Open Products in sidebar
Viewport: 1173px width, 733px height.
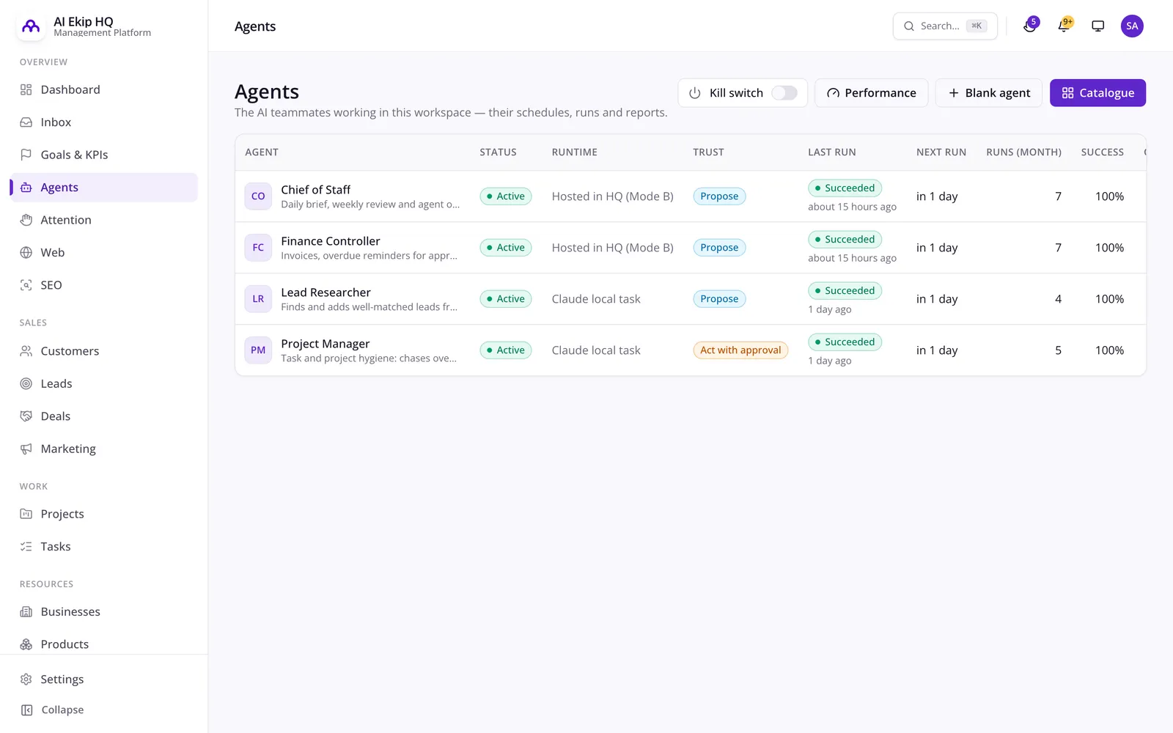(104, 644)
